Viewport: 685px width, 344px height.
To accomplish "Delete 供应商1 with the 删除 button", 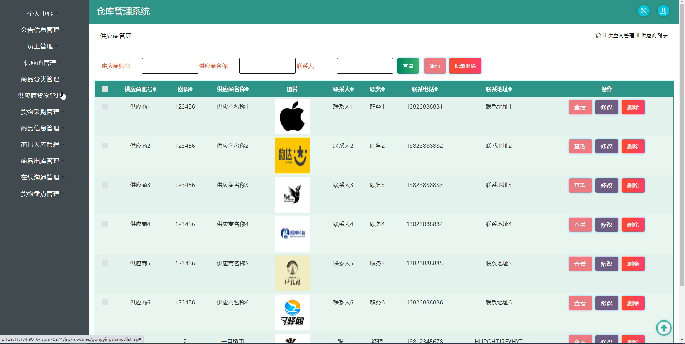I will click(x=633, y=107).
